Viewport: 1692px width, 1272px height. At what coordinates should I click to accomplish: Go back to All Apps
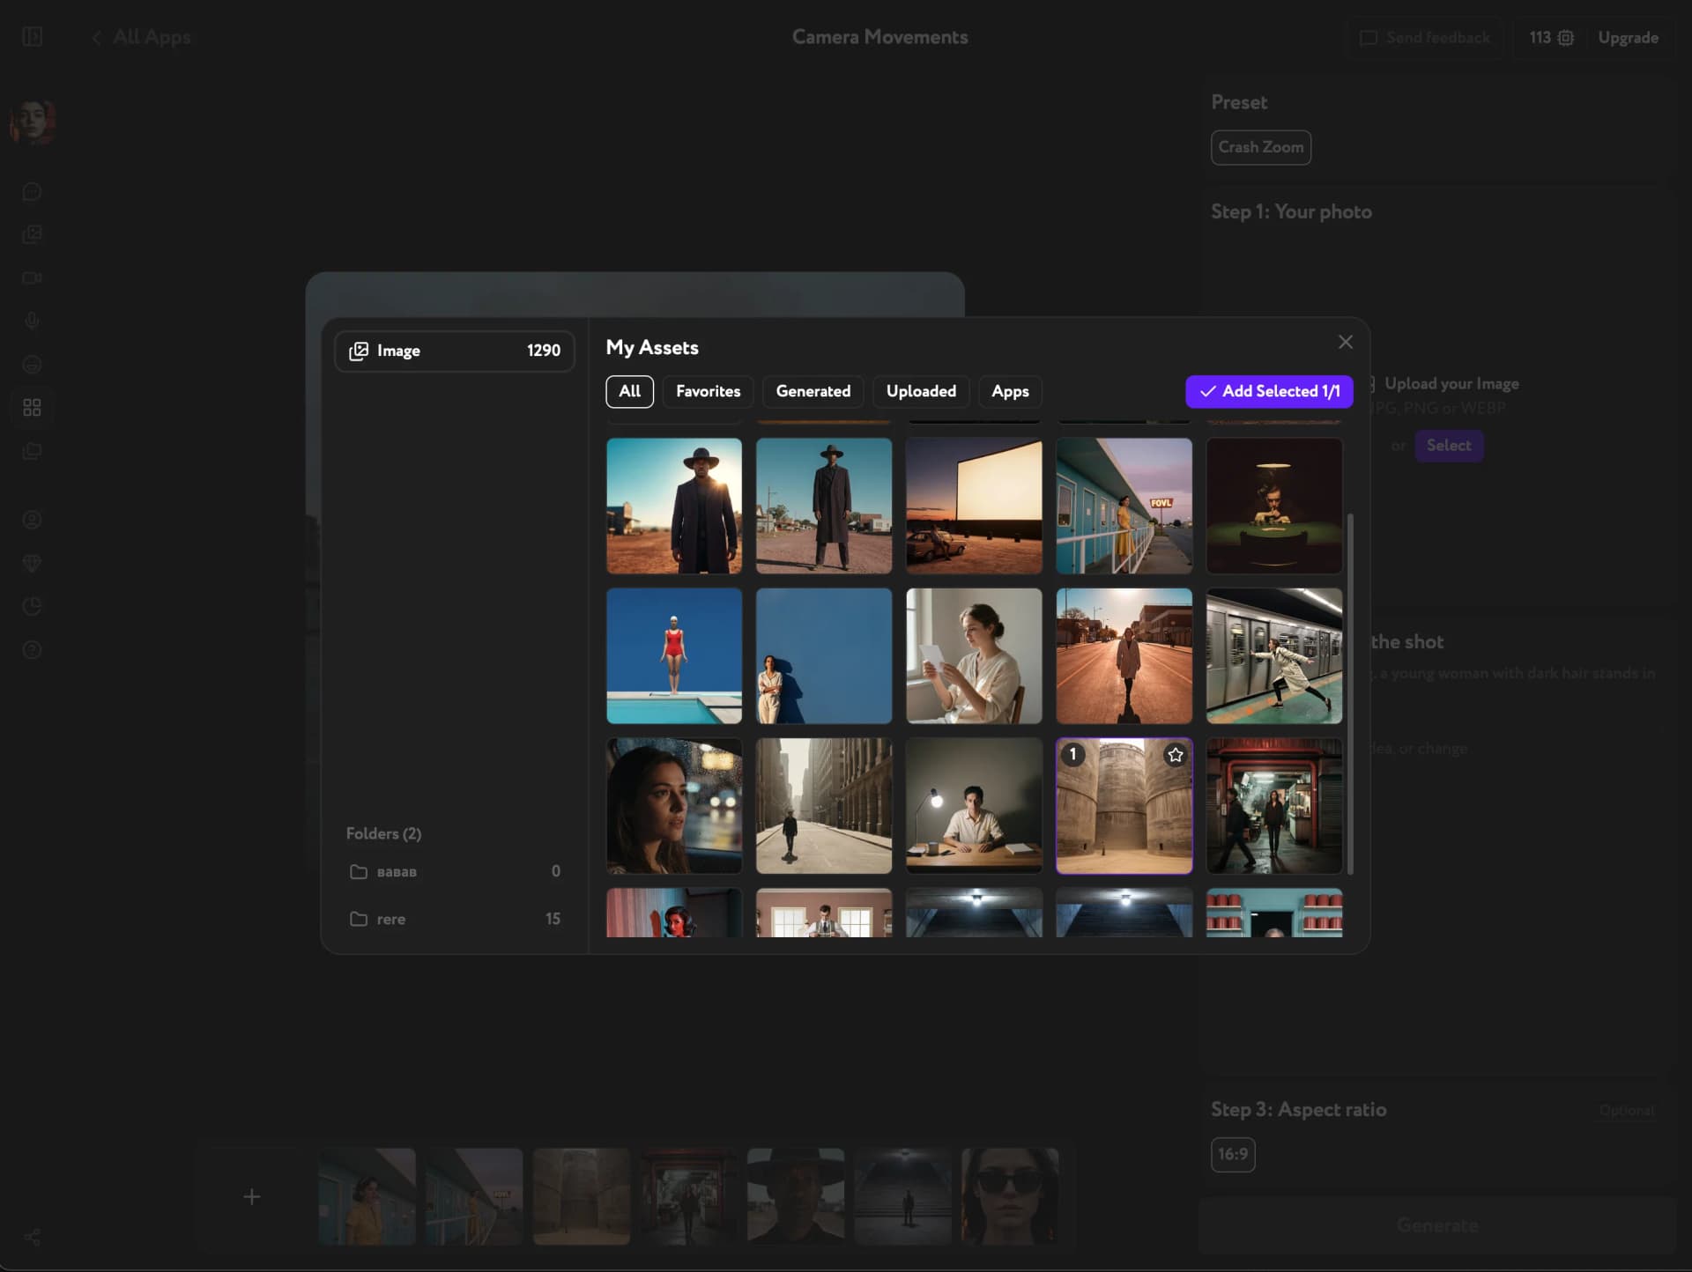pos(141,37)
